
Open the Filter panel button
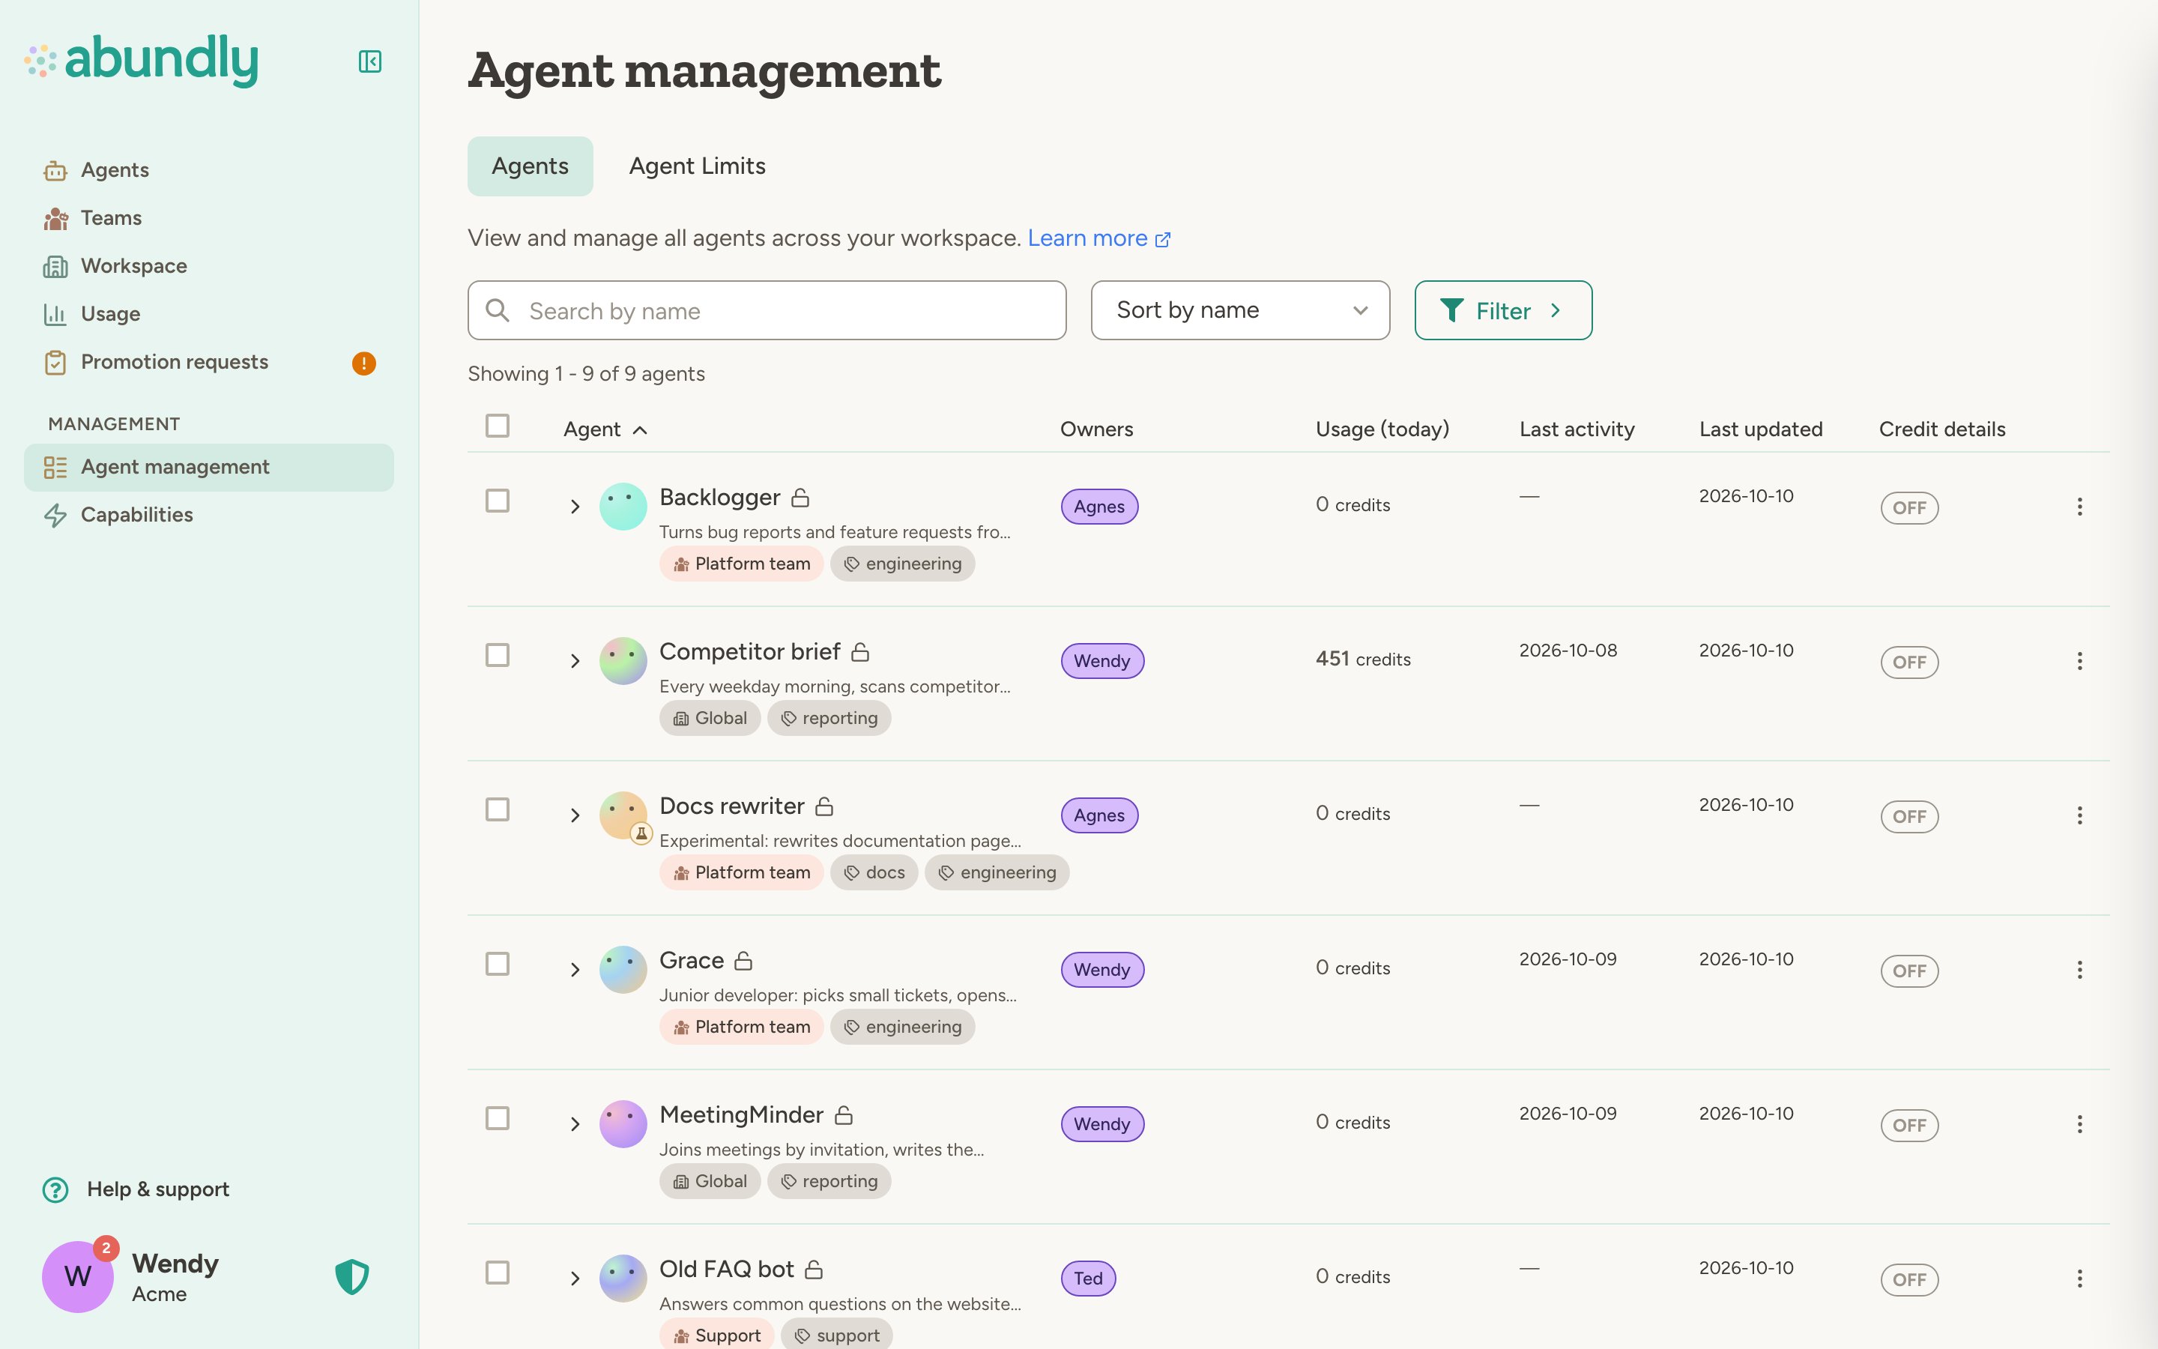(x=1502, y=310)
